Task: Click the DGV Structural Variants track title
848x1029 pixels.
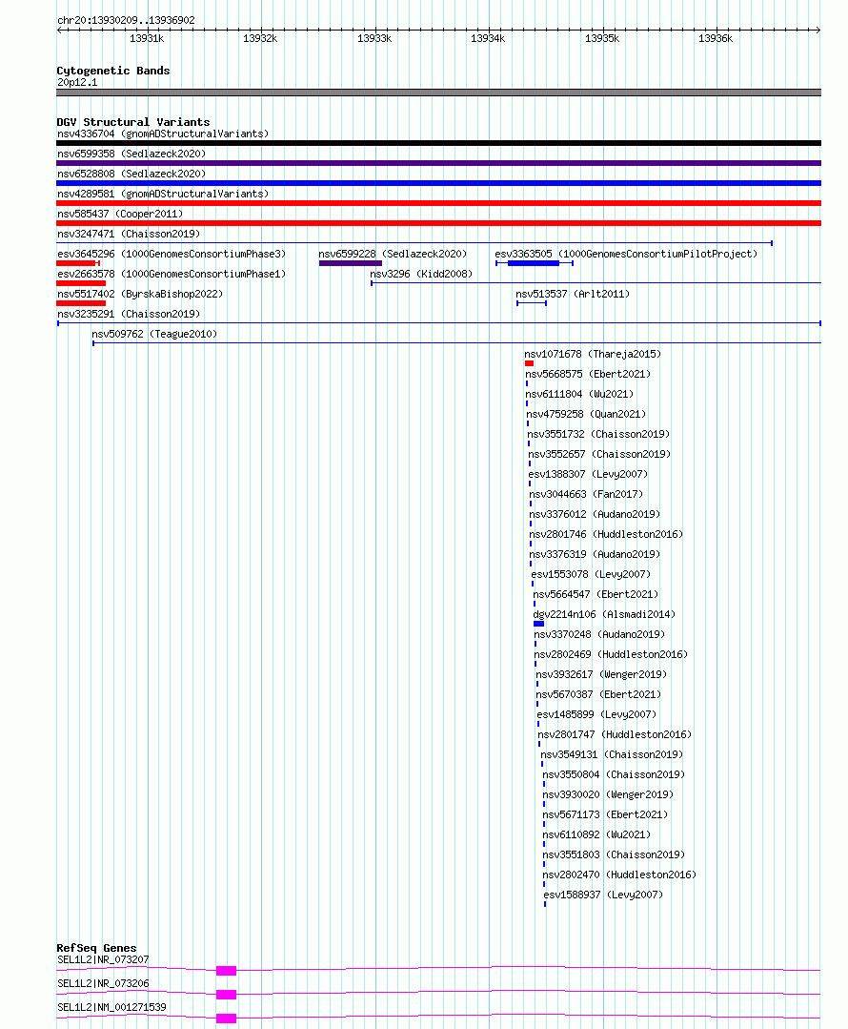Action: point(133,122)
